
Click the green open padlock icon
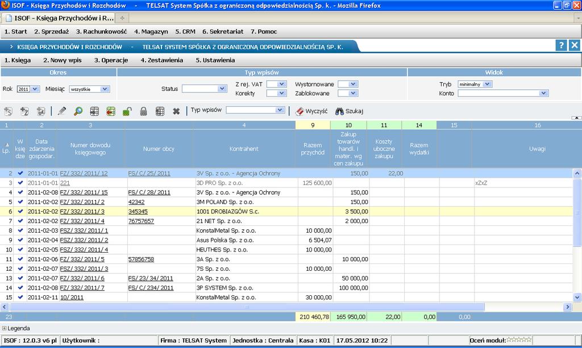point(127,111)
